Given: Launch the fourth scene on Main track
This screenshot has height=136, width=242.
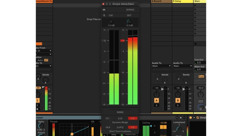Looking at the screenshot, I should coord(195,17).
